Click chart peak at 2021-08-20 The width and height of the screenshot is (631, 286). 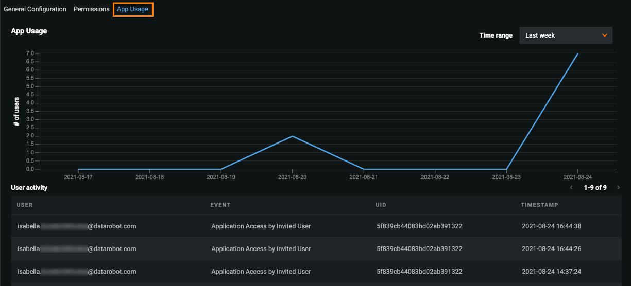click(x=293, y=136)
